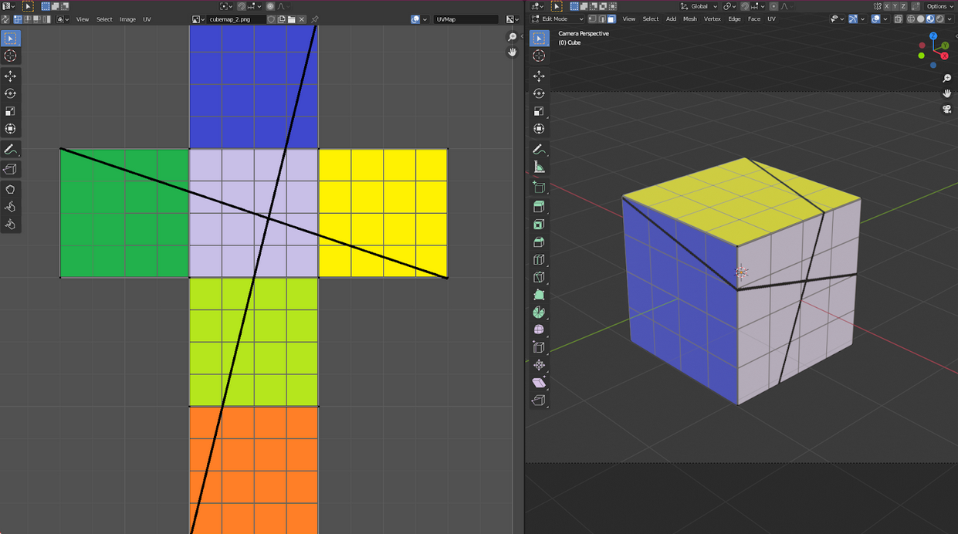Open the Global transform orientation dropdown
Image resolution: width=958 pixels, height=534 pixels.
click(x=699, y=6)
